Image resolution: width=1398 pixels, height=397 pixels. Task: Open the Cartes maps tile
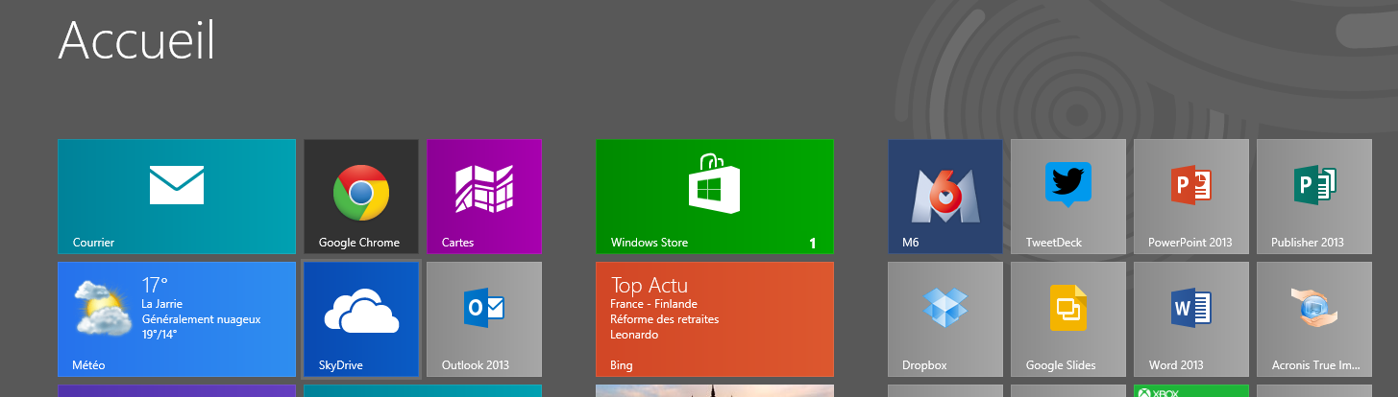(484, 197)
